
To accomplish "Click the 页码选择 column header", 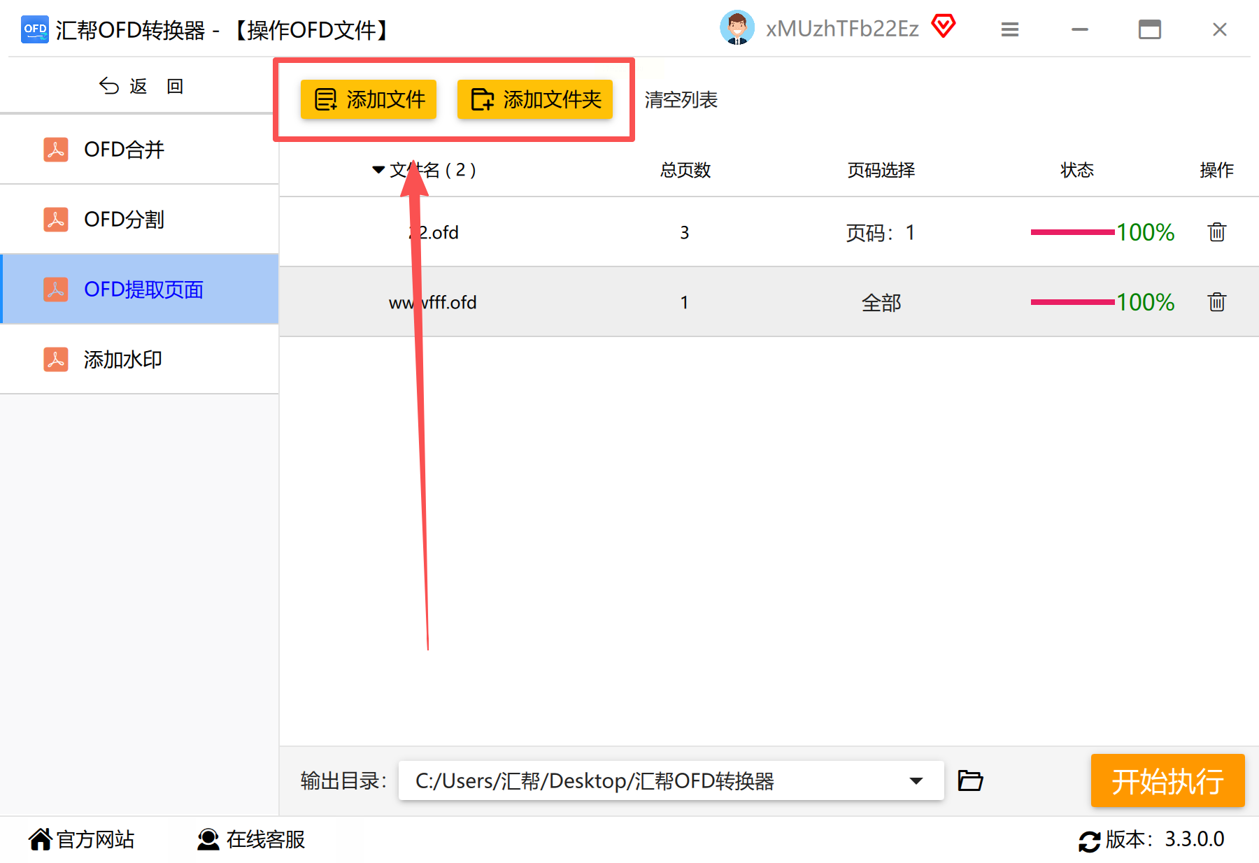I will tap(881, 170).
